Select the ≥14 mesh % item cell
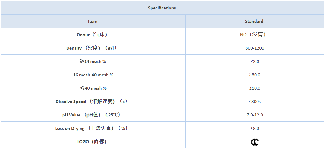Image resolution: width=326 pixels, height=149 pixels. [93, 61]
